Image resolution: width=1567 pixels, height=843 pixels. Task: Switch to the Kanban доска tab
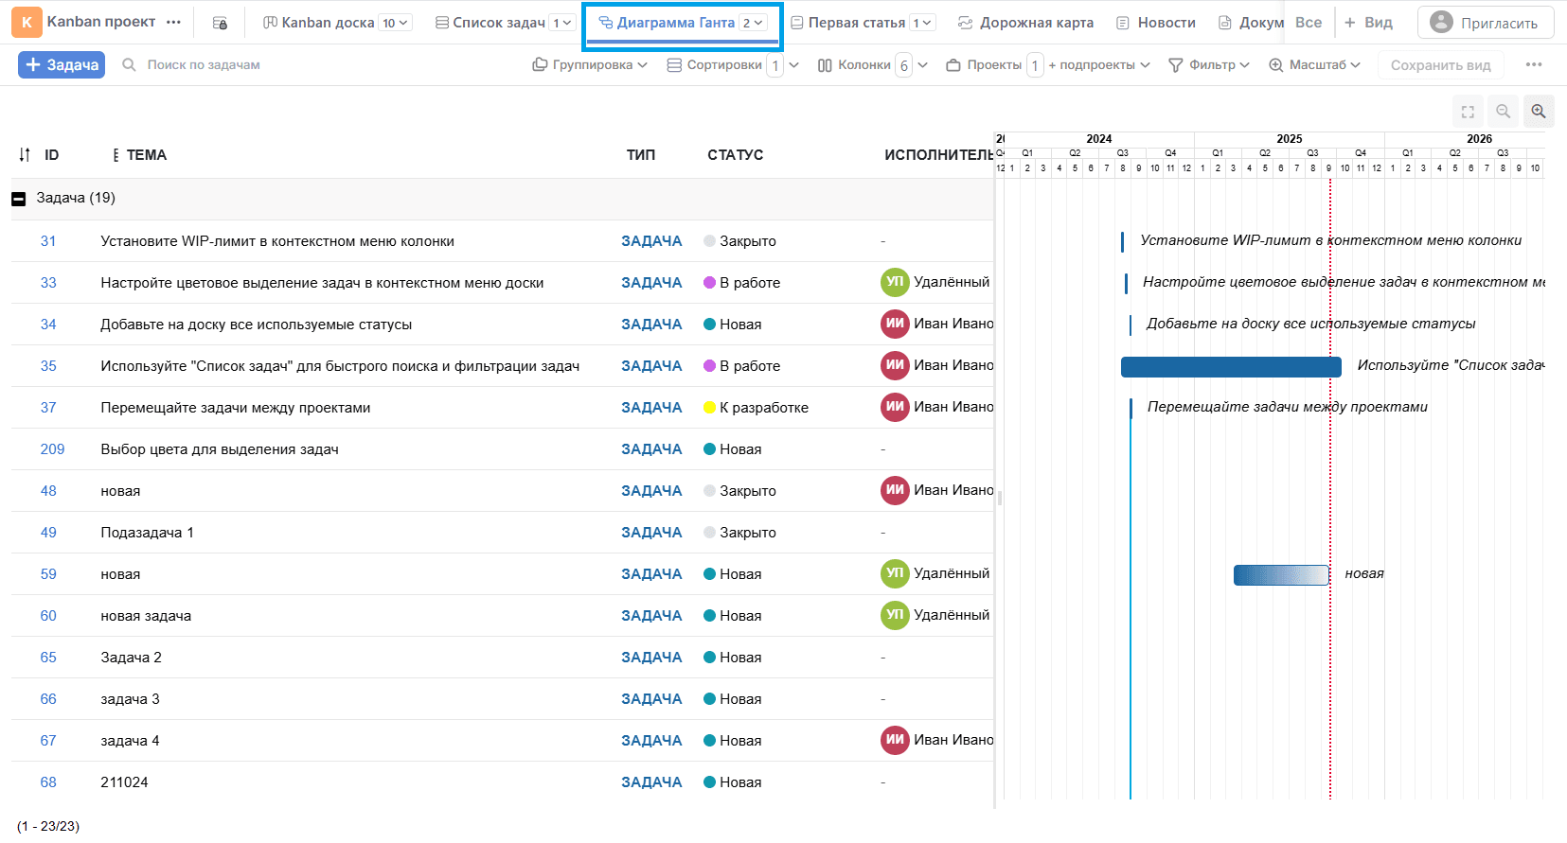(x=327, y=23)
